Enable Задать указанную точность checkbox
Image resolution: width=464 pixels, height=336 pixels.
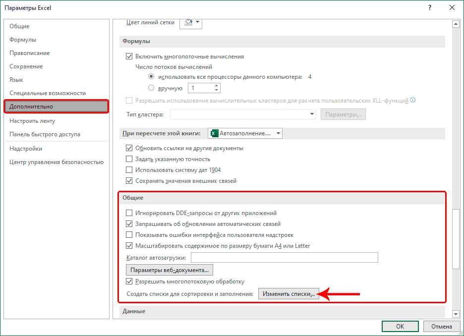click(129, 159)
